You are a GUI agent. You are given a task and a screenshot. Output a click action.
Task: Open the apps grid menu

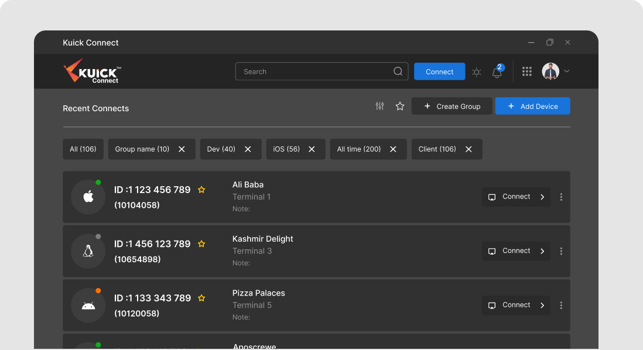tap(527, 72)
